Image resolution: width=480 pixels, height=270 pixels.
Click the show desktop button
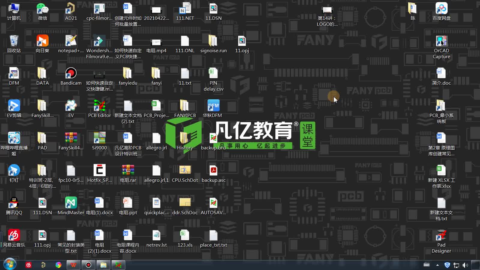(475, 265)
